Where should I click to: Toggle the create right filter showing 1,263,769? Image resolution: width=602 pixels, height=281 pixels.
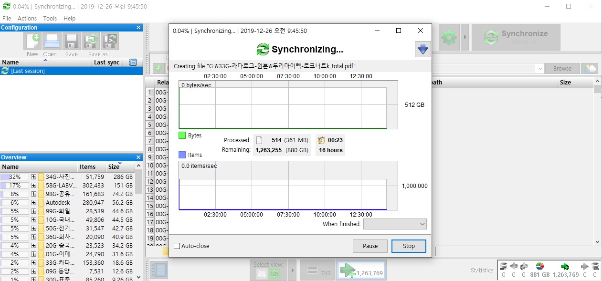coord(360,271)
